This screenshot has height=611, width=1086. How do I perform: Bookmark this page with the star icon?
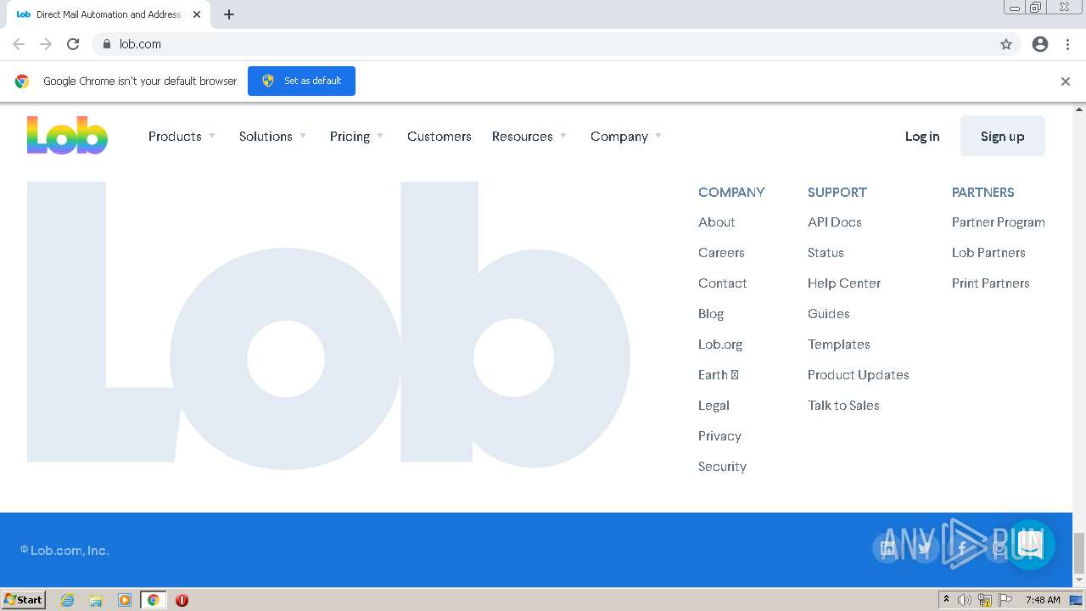click(x=1006, y=44)
